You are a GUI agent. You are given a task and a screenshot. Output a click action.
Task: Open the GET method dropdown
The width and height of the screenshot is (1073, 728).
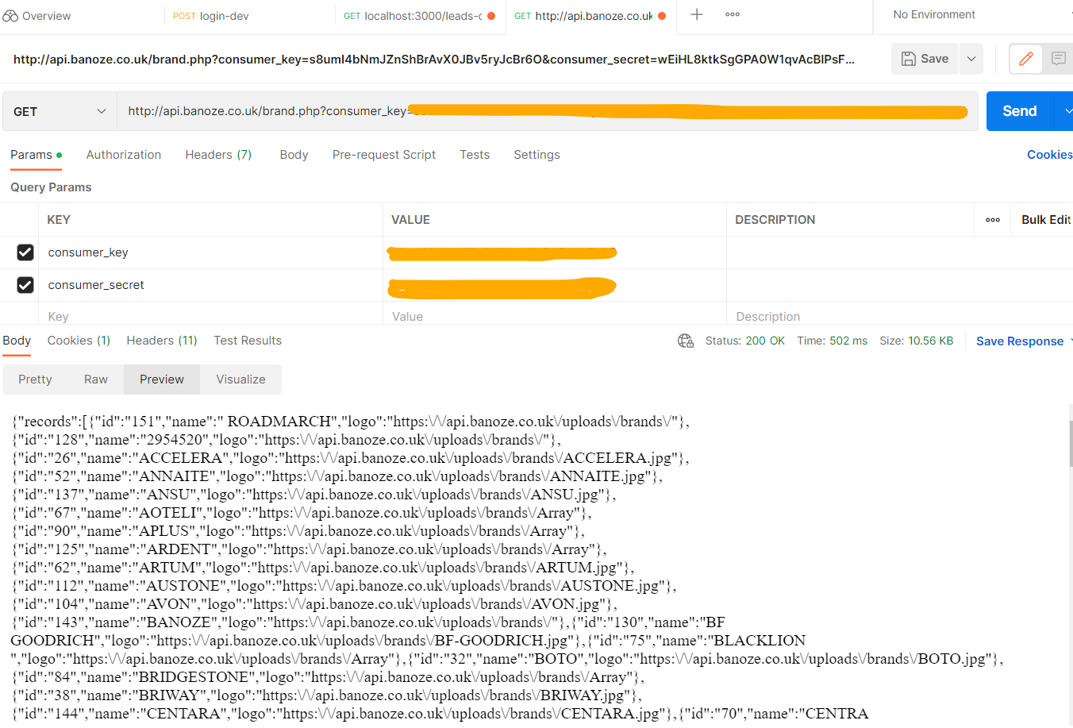tap(60, 111)
